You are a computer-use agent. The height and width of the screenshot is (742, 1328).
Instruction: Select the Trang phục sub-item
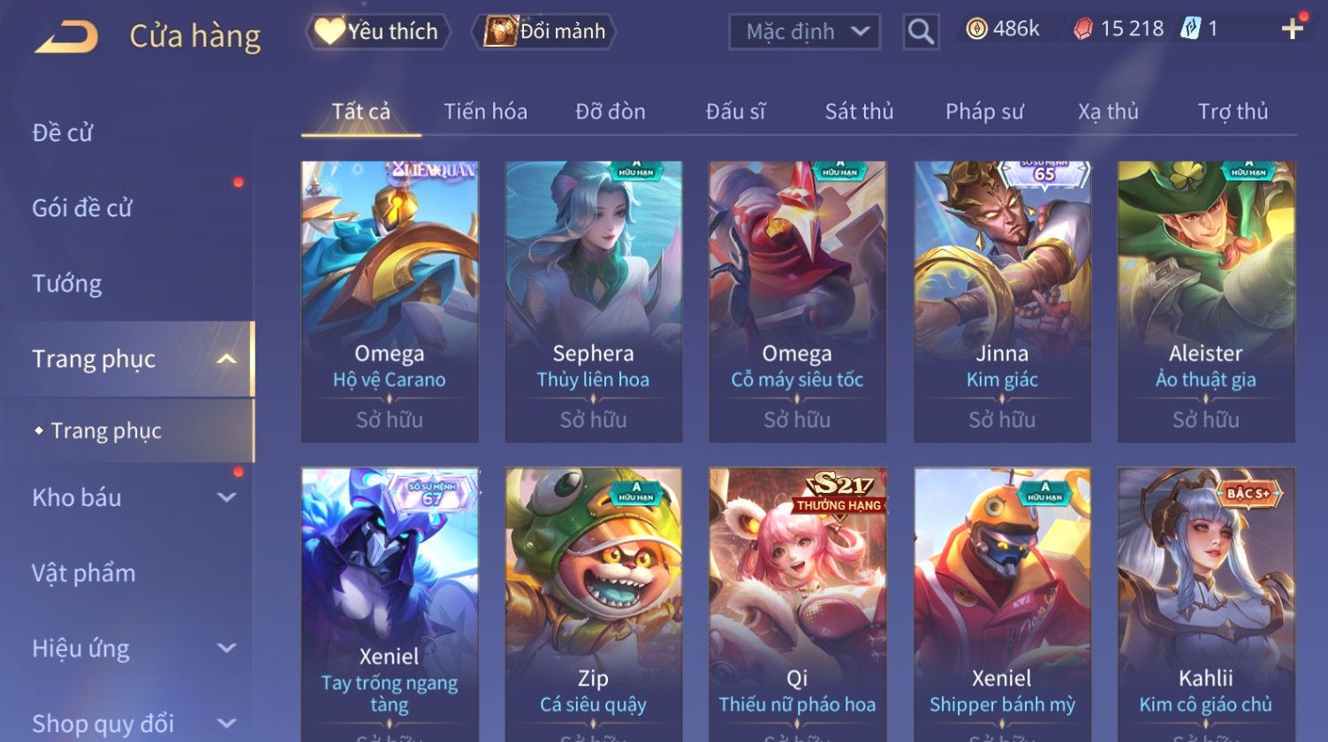click(x=106, y=430)
